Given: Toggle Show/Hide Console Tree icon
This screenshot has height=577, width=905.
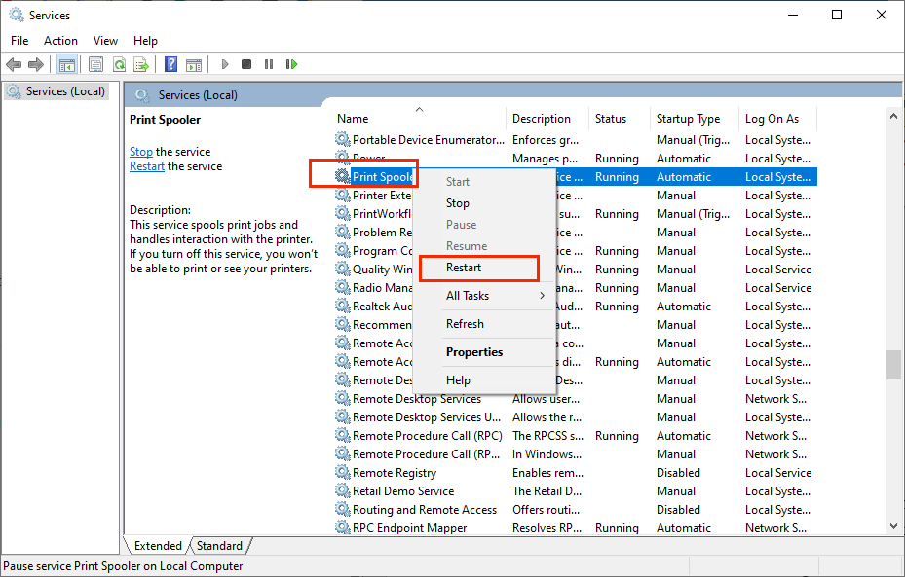Looking at the screenshot, I should click(x=67, y=64).
